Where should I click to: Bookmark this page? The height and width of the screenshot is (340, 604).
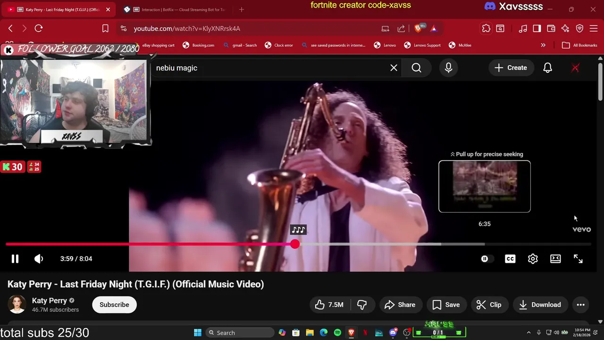tap(105, 28)
